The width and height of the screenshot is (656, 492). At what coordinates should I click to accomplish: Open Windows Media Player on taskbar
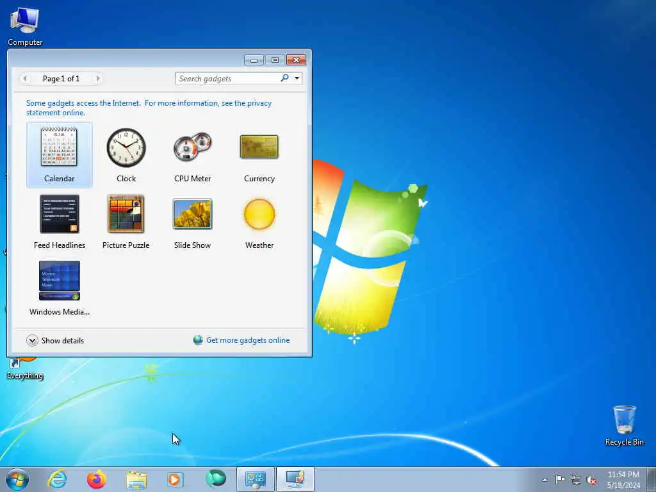pos(175,479)
